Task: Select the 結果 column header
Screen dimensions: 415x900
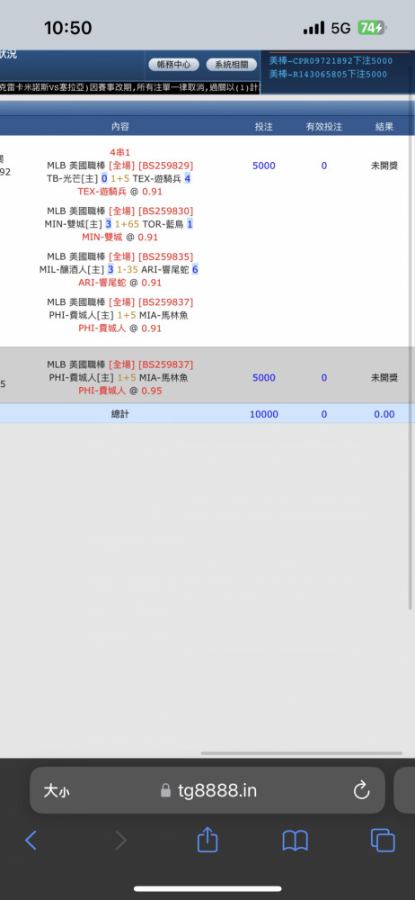Action: [x=384, y=127]
